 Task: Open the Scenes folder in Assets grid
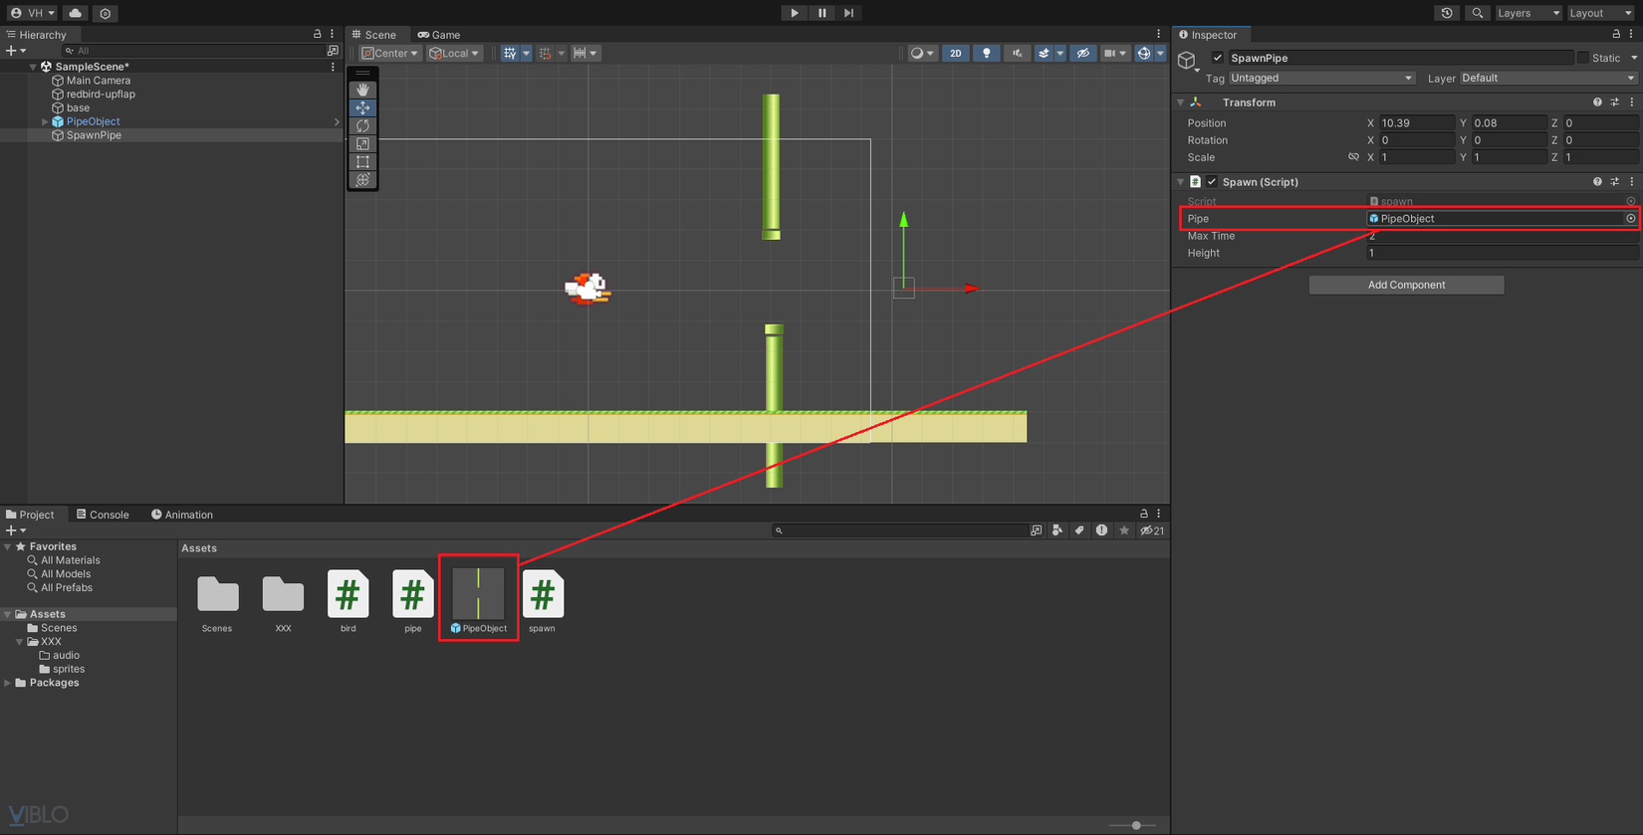click(x=217, y=603)
